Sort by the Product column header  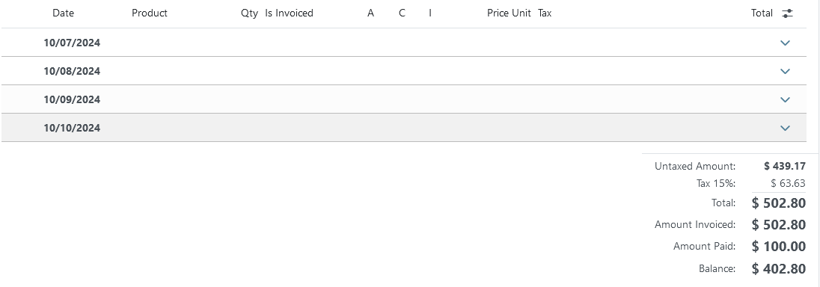[150, 13]
